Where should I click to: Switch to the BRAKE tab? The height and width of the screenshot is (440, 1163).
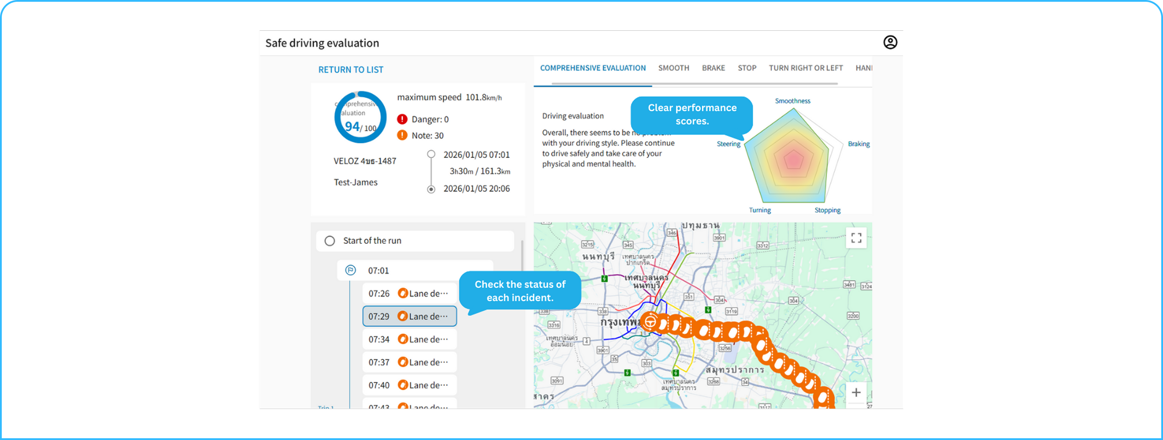(713, 68)
